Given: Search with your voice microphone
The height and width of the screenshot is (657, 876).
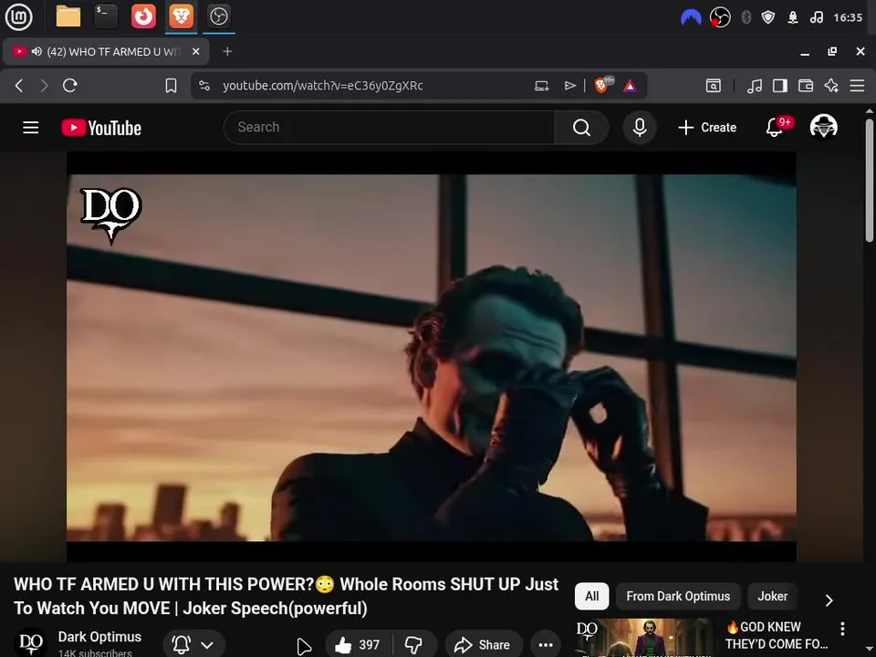Looking at the screenshot, I should coord(640,128).
